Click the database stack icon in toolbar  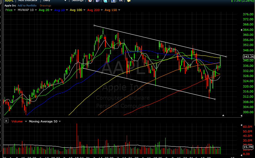(97, 1)
